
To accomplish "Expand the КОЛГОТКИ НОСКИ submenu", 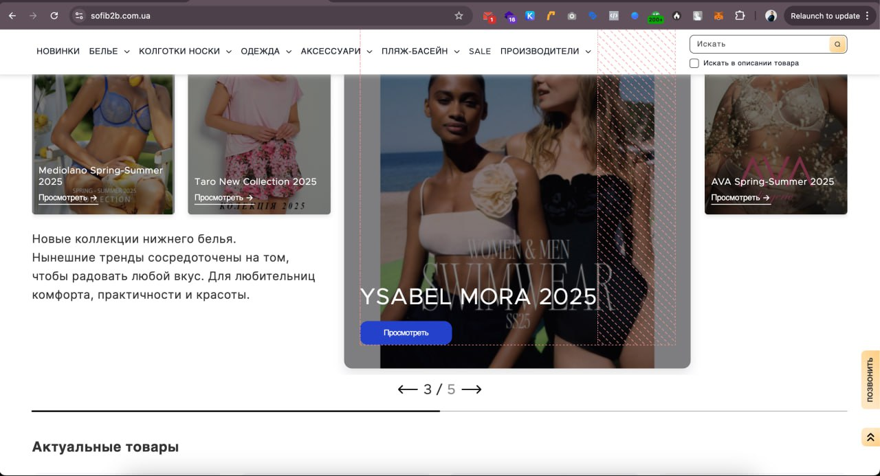I will (185, 52).
